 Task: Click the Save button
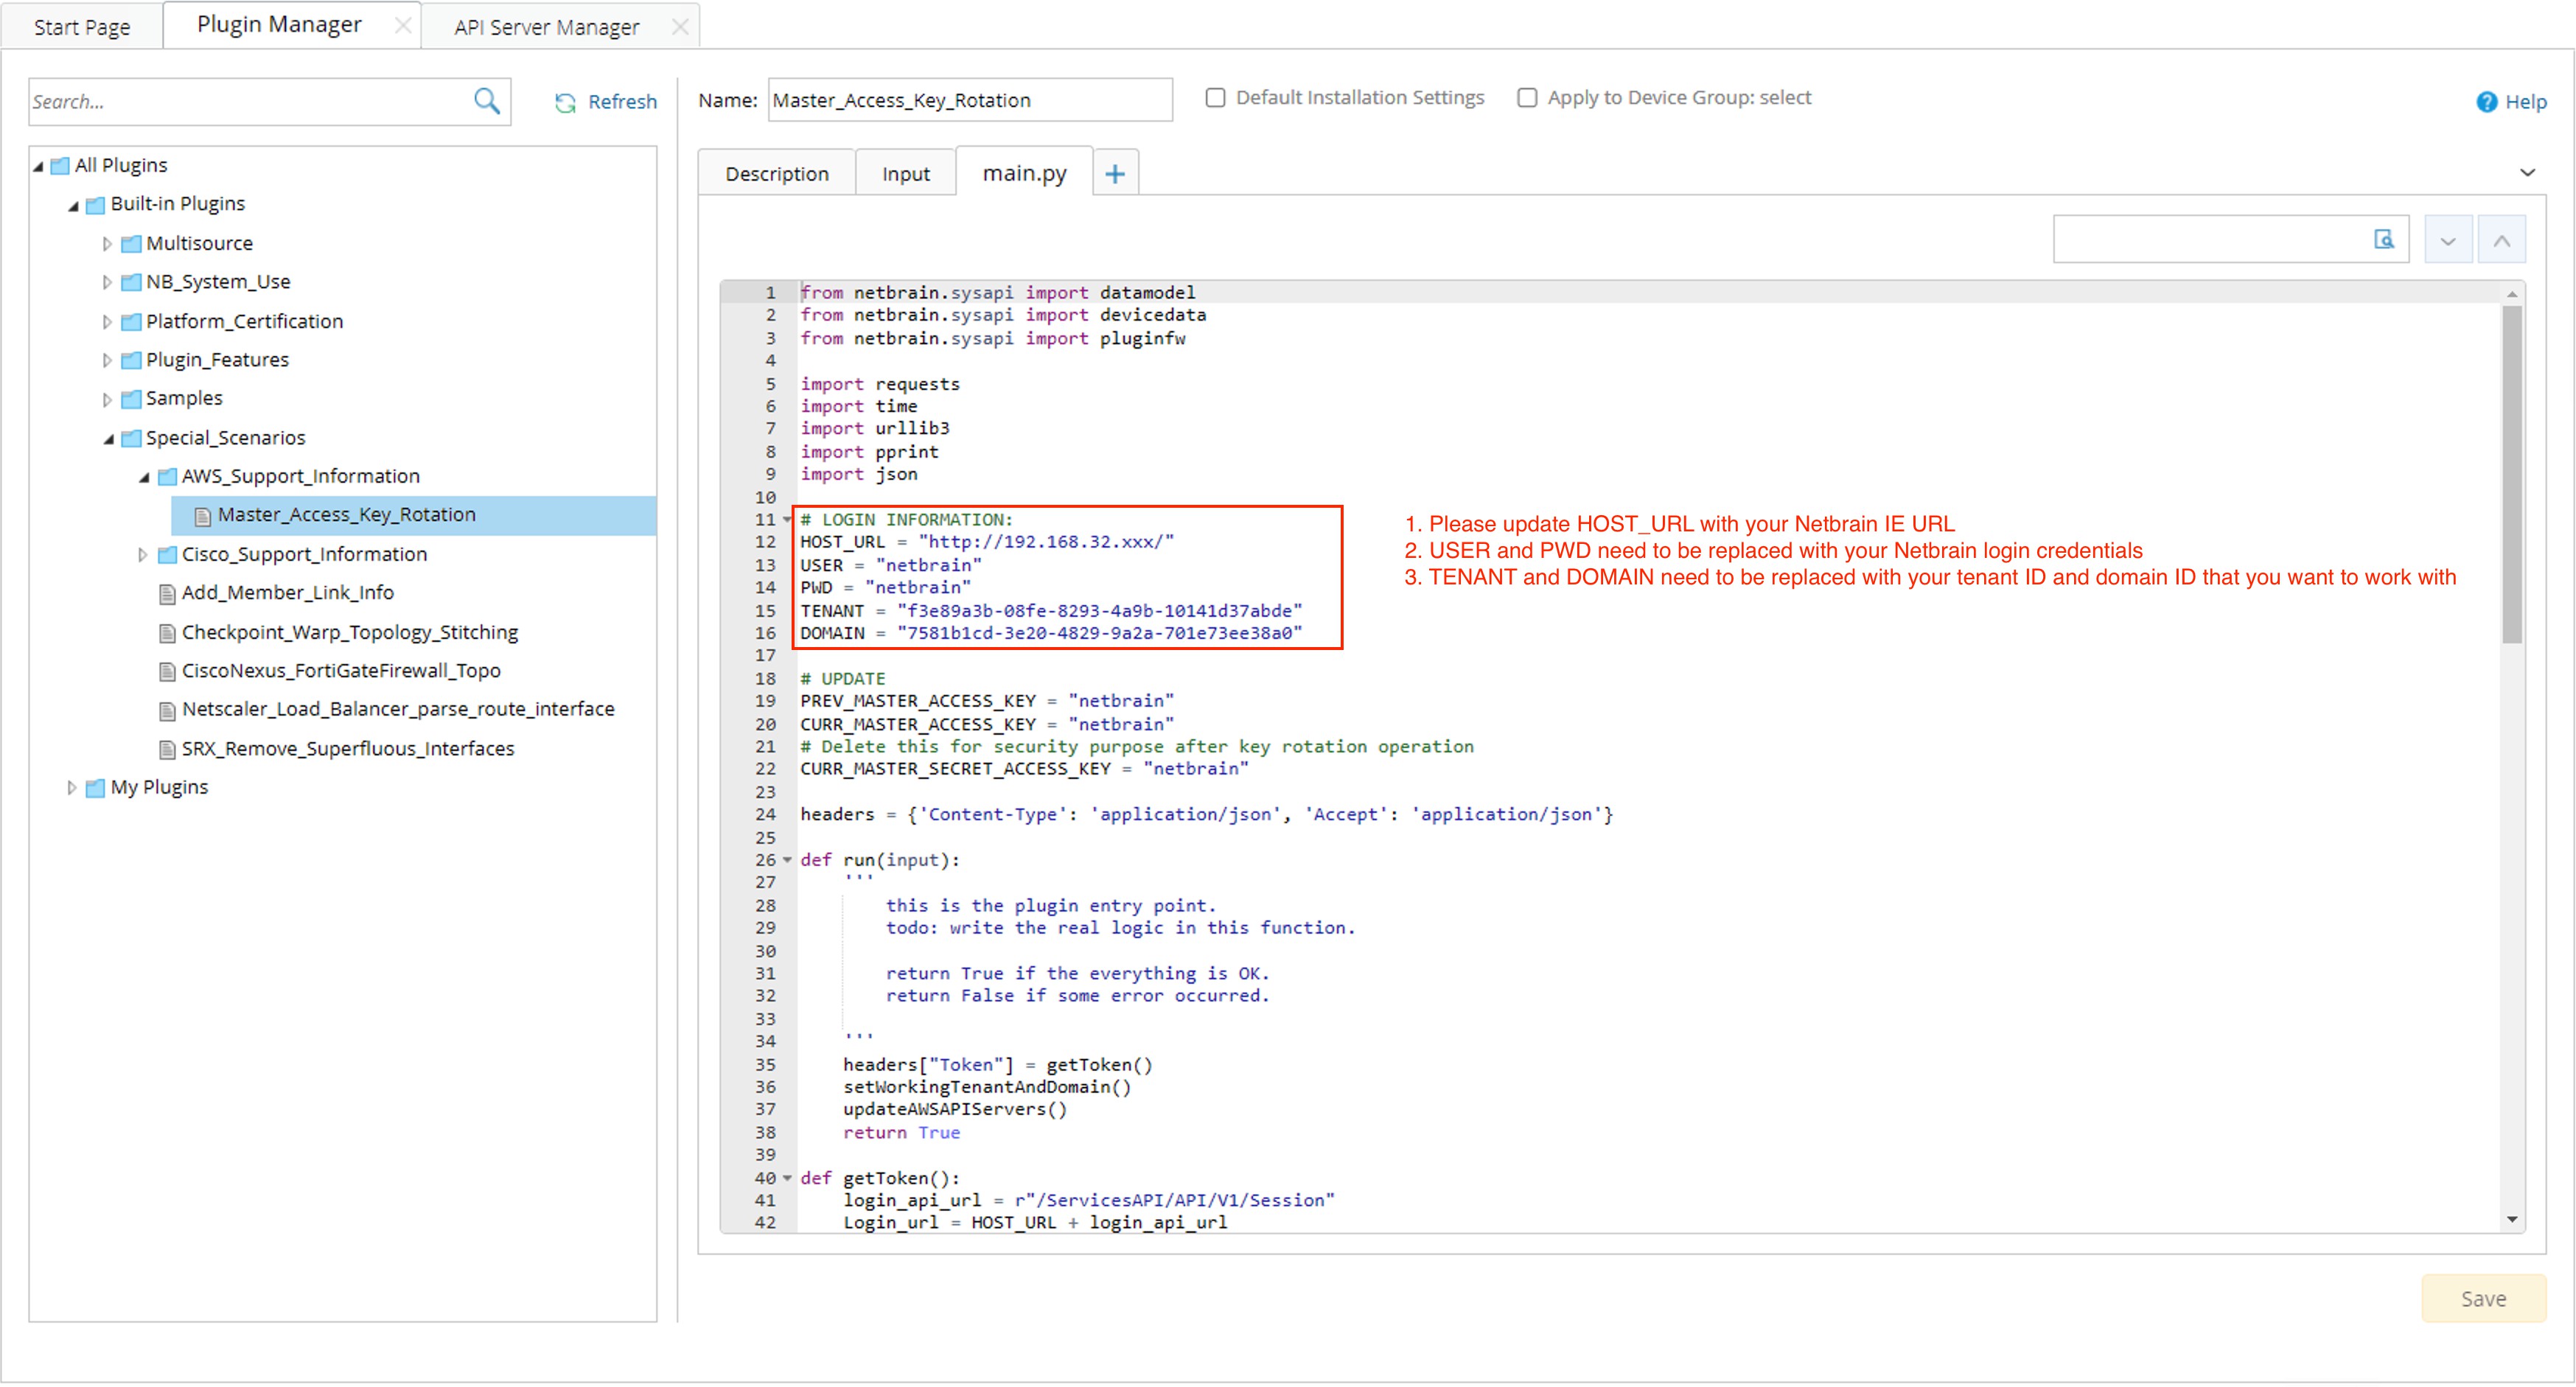tap(2484, 1298)
